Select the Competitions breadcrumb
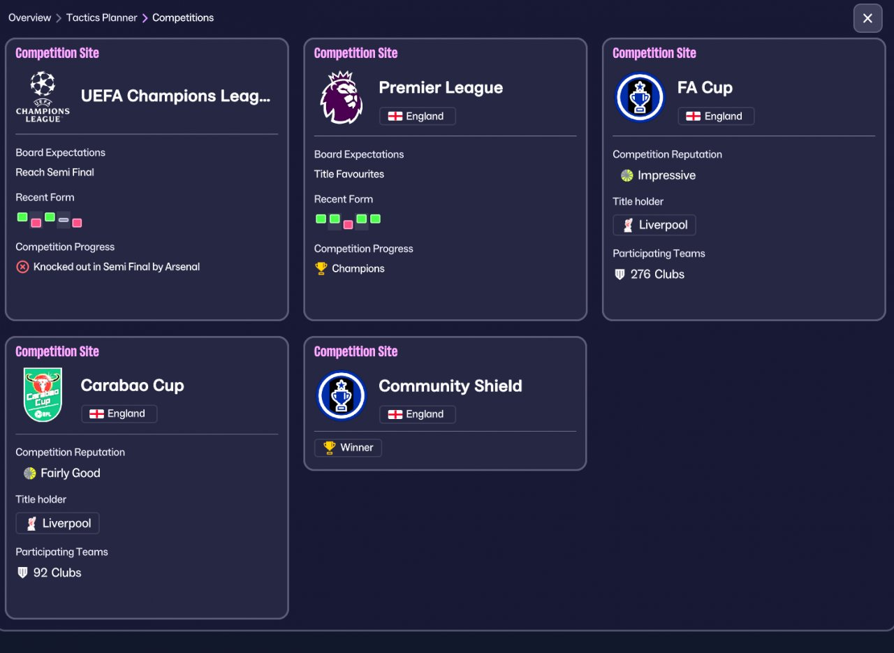Image resolution: width=894 pixels, height=653 pixels. click(x=183, y=17)
